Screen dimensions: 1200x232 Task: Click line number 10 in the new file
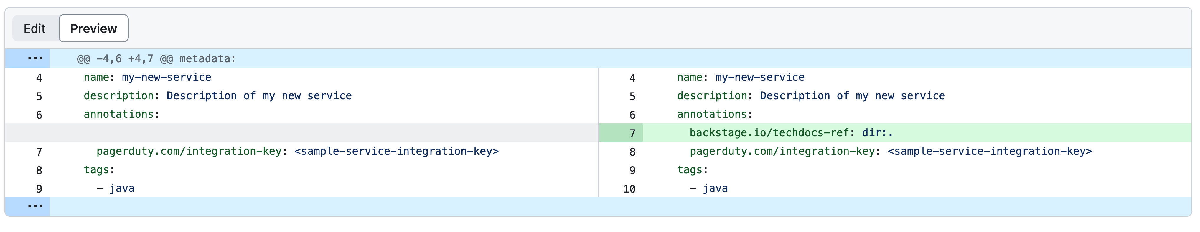click(x=629, y=189)
